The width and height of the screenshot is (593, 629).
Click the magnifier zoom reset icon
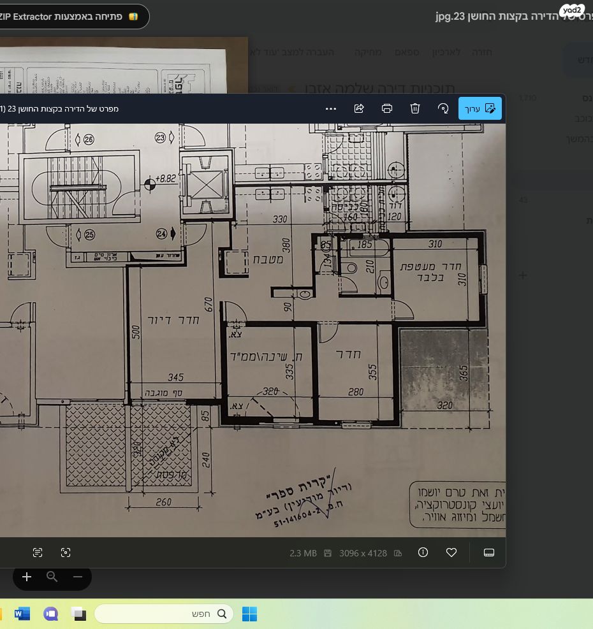pos(52,577)
